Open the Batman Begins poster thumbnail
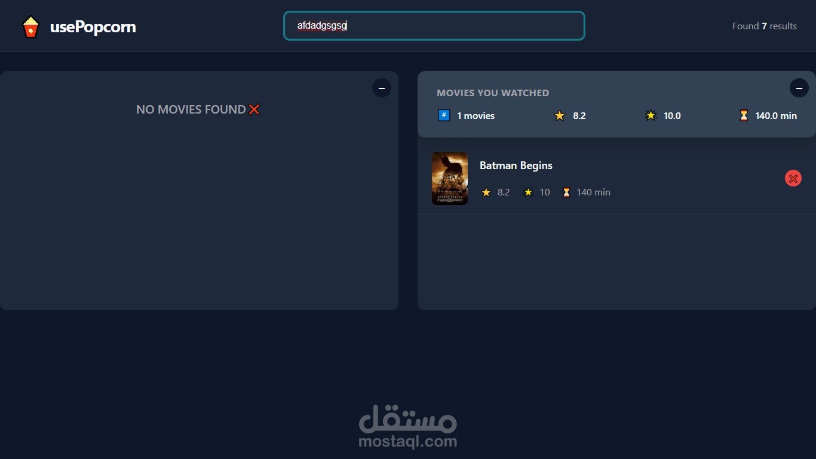This screenshot has width=816, height=459. [450, 178]
